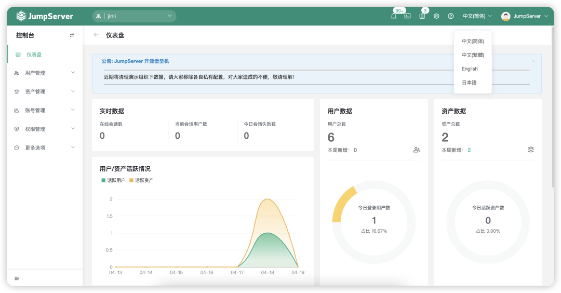Click the announcement title link

(135, 61)
